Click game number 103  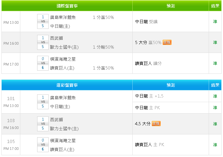pyautogui.click(x=11, y=121)
